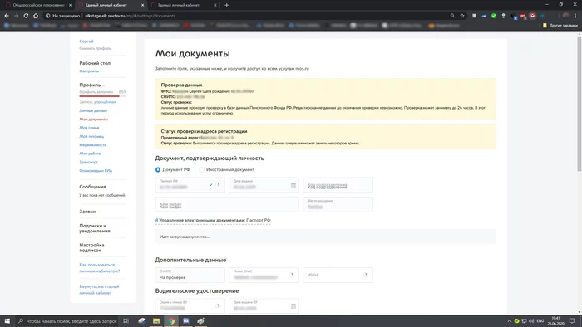
Task: Open File Explorer from the taskbar
Action: [156, 321]
